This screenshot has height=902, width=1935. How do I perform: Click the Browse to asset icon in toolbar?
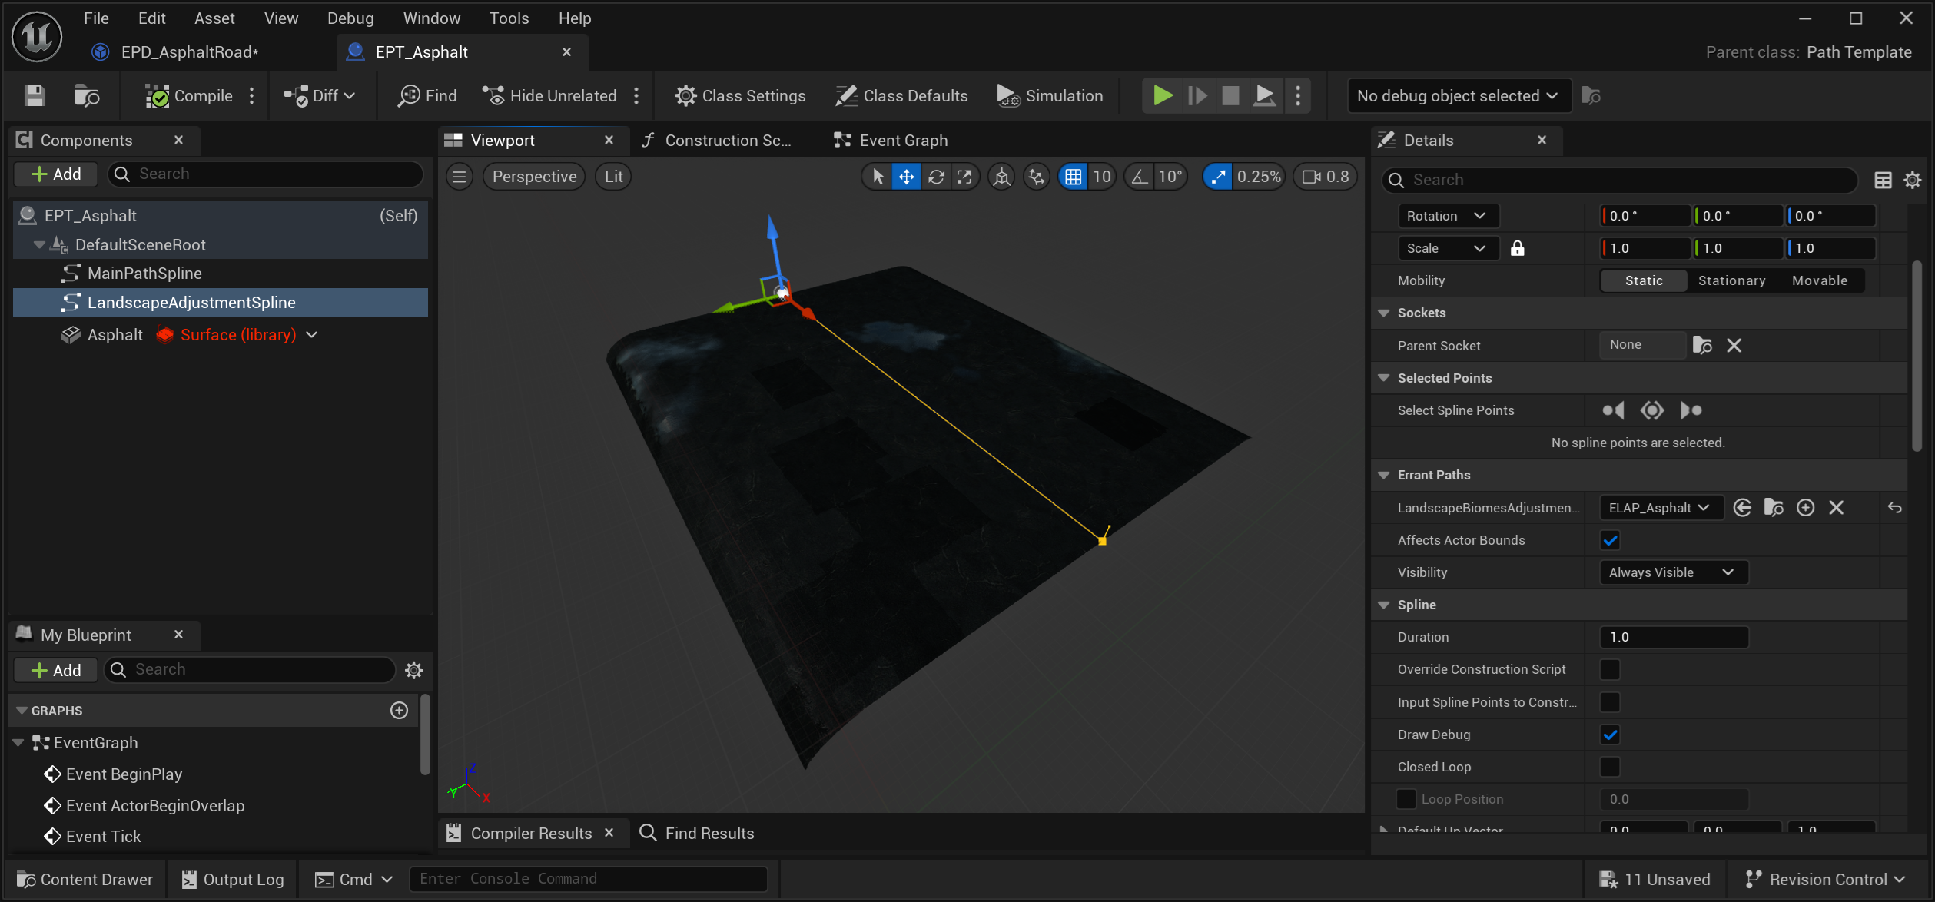[87, 96]
